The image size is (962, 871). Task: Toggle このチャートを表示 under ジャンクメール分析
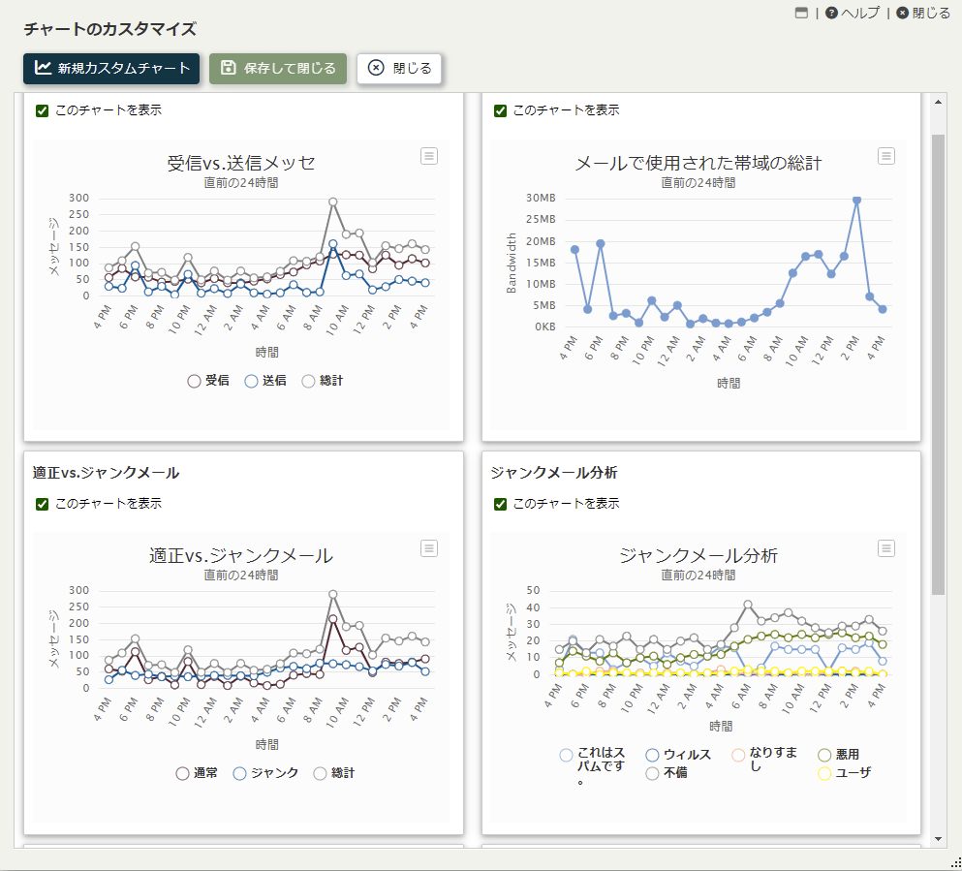pos(500,504)
